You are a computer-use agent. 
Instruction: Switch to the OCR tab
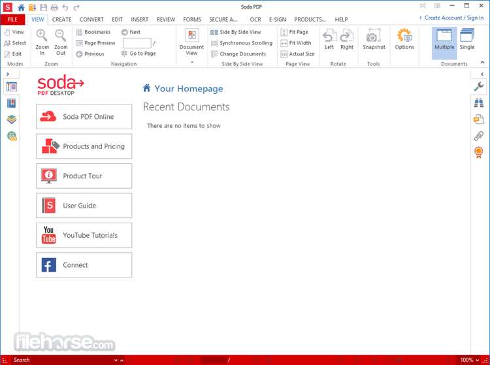[x=255, y=20]
